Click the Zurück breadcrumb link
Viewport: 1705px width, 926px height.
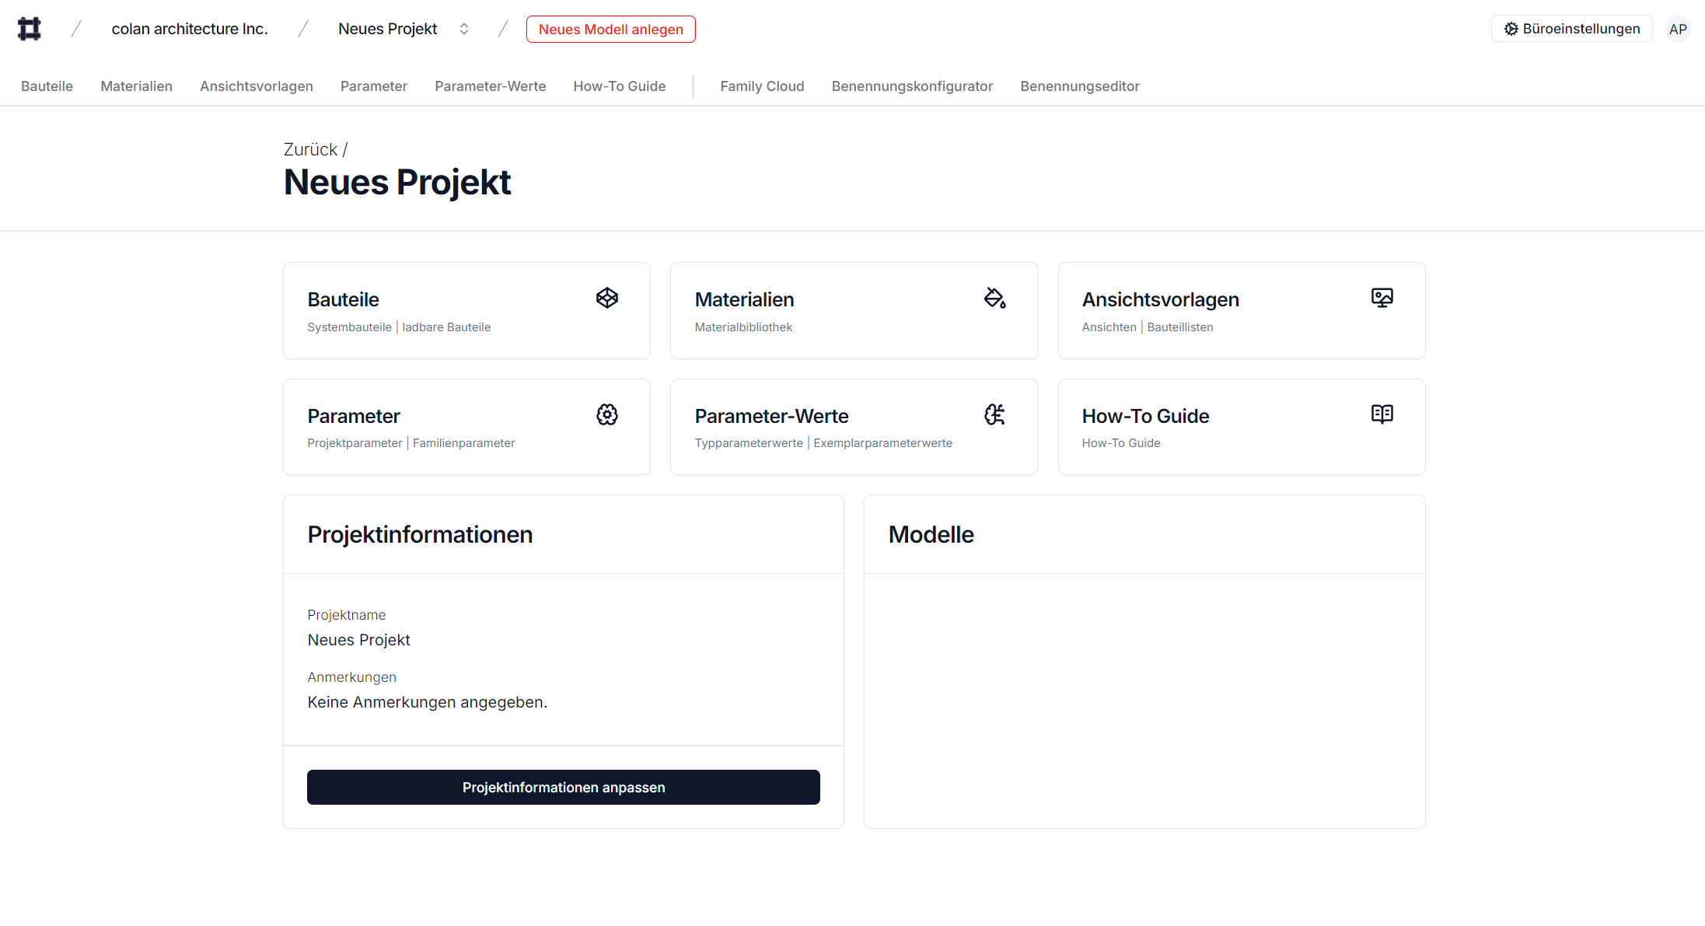(310, 149)
